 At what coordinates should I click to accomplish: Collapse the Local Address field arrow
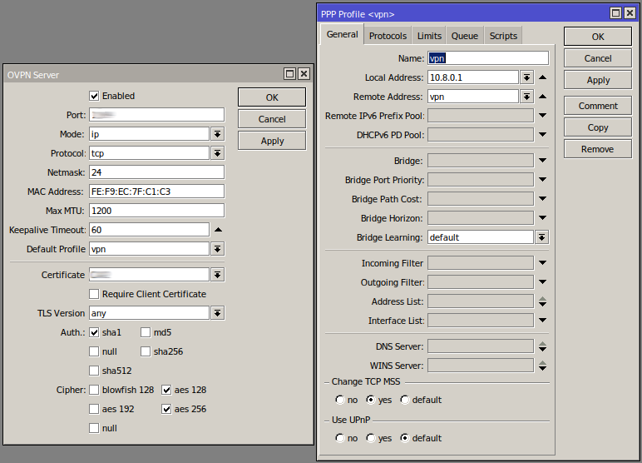click(x=542, y=77)
